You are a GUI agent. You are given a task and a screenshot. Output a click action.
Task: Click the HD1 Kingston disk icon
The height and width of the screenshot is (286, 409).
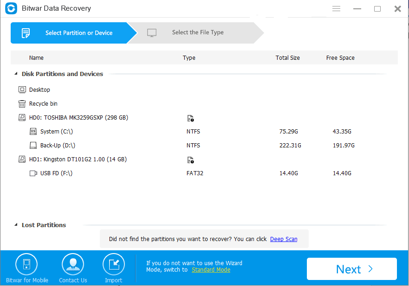[x=22, y=159]
